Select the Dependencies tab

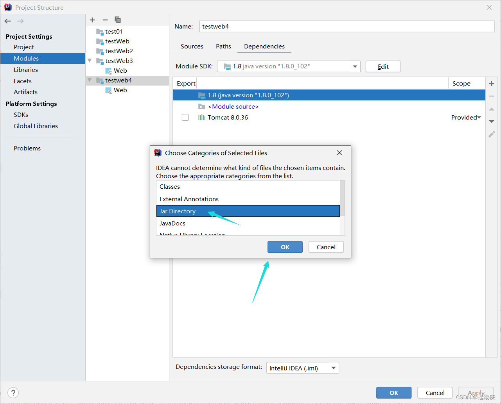pyautogui.click(x=264, y=46)
